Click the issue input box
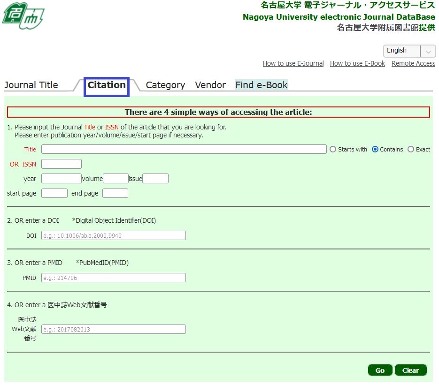 point(155,178)
